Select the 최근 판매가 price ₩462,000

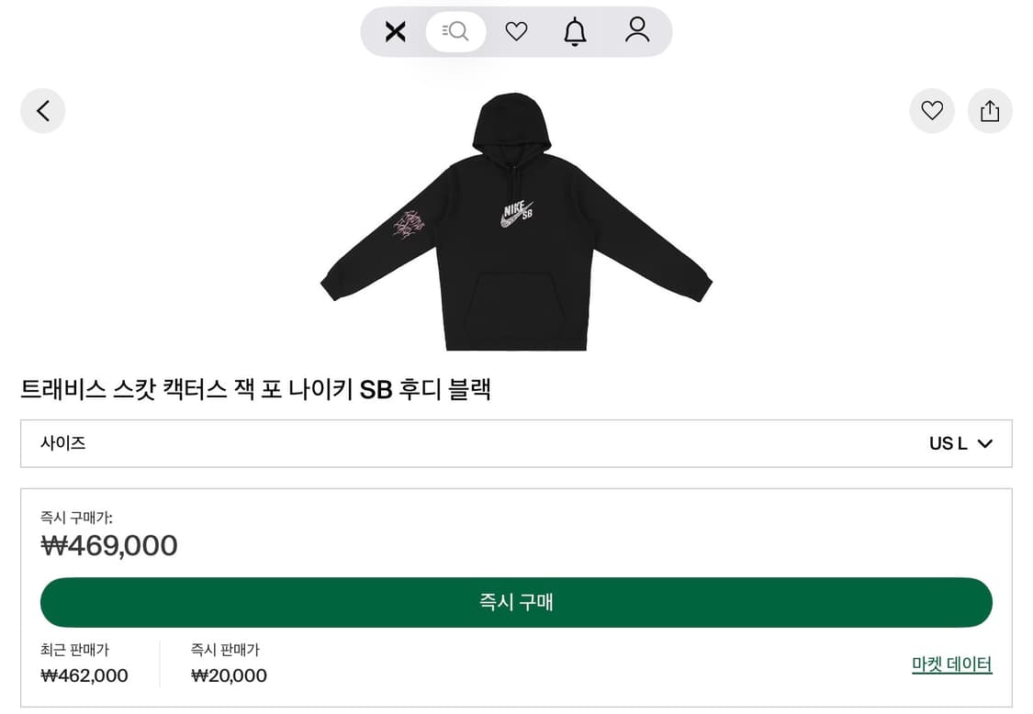point(83,675)
